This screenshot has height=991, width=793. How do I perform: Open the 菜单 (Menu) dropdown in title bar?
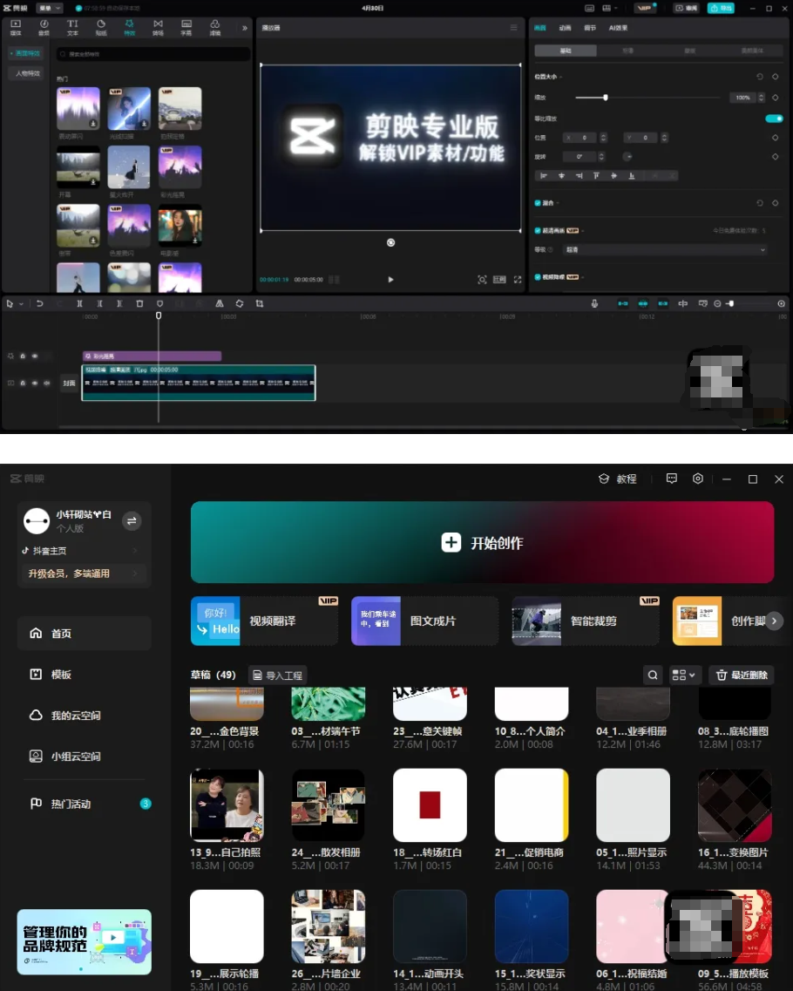pyautogui.click(x=50, y=8)
